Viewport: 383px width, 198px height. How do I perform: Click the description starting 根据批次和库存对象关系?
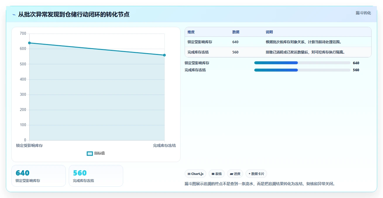coord(304,42)
